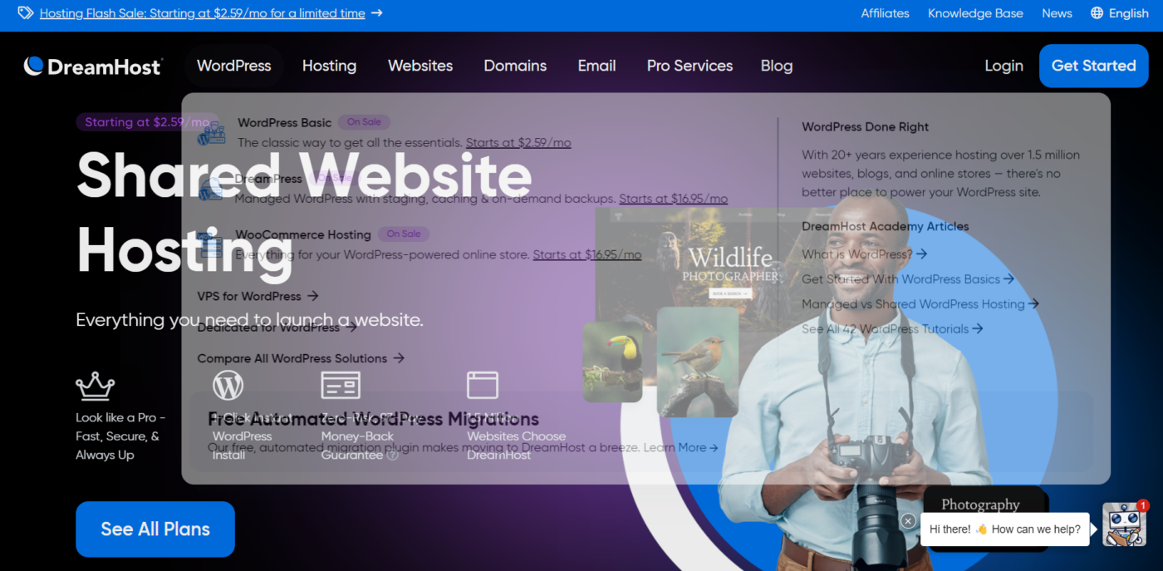Click the WordPress Done Right heading
This screenshot has width=1163, height=571.
[865, 127]
